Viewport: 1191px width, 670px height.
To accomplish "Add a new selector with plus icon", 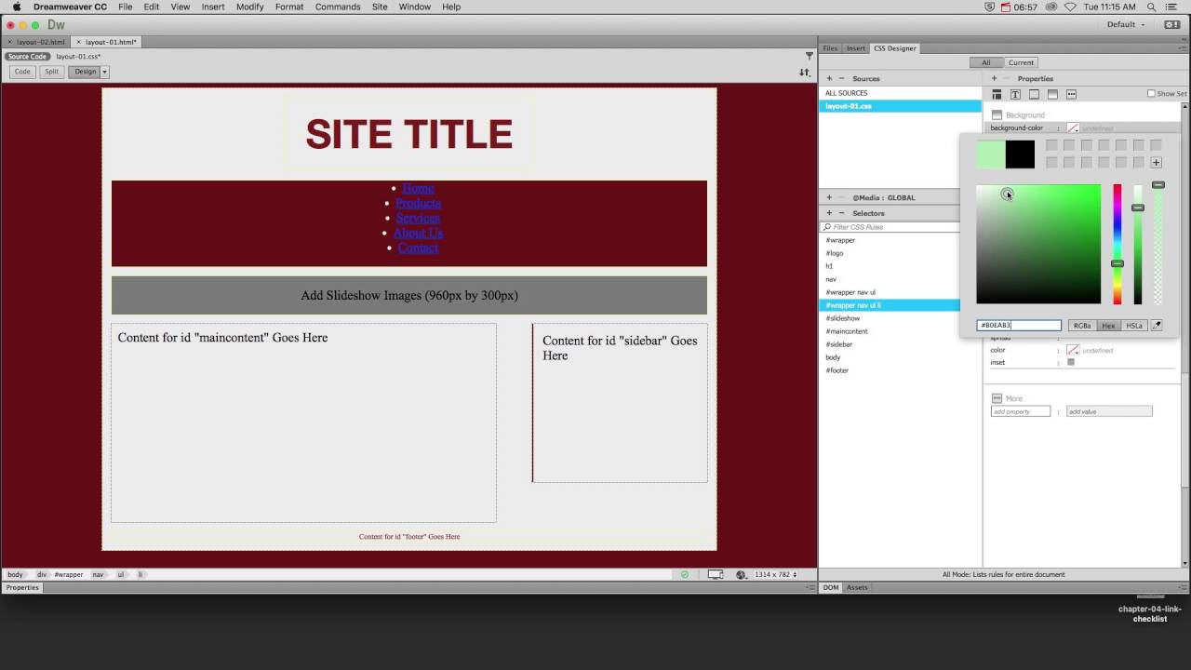I will [829, 213].
